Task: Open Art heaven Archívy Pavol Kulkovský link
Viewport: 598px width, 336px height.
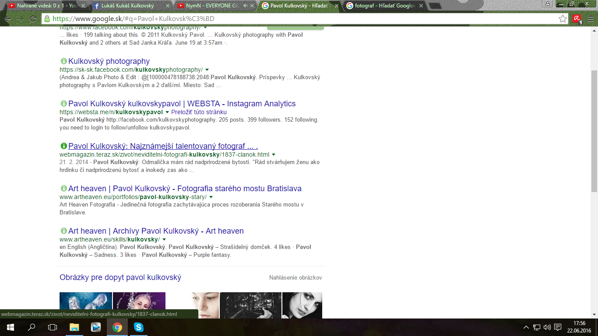Action: [156, 231]
